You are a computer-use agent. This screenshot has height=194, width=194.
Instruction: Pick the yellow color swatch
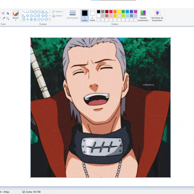point(119,12)
